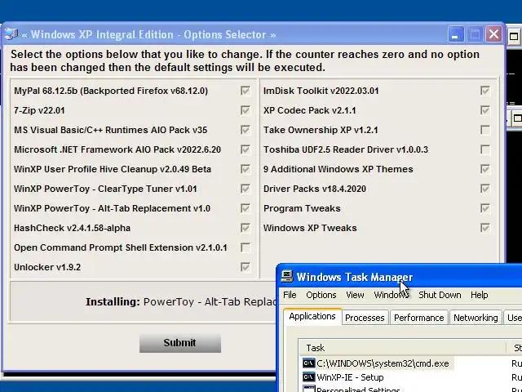Screen dimensions: 522x392
Task: Click the Options Selector title bar icon
Action: 11,34
